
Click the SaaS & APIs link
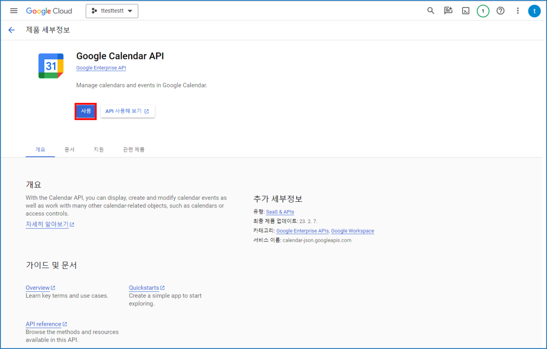[280, 212]
